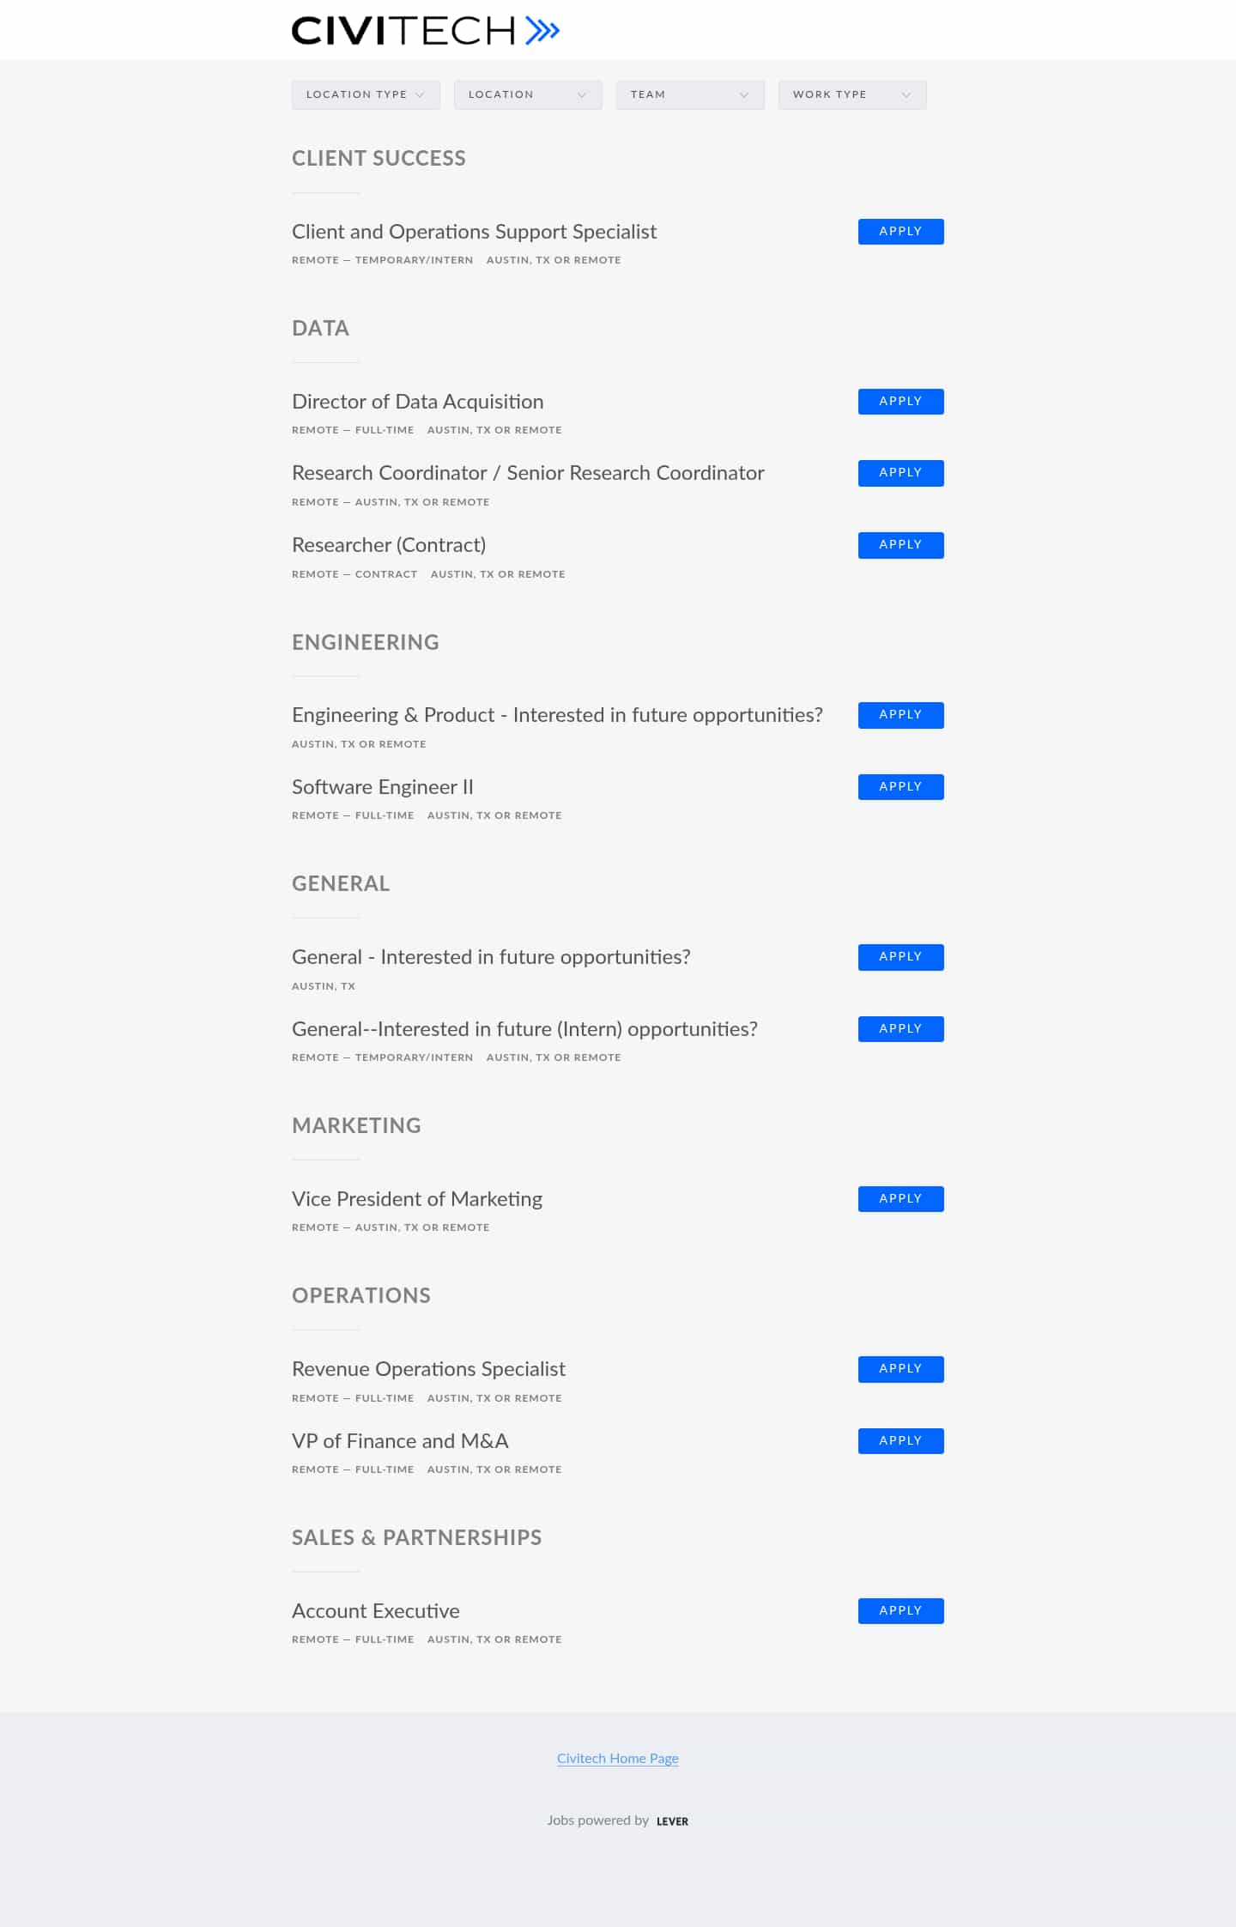Apply for Client and Operations Support Specialist
The height and width of the screenshot is (1927, 1236).
(900, 232)
